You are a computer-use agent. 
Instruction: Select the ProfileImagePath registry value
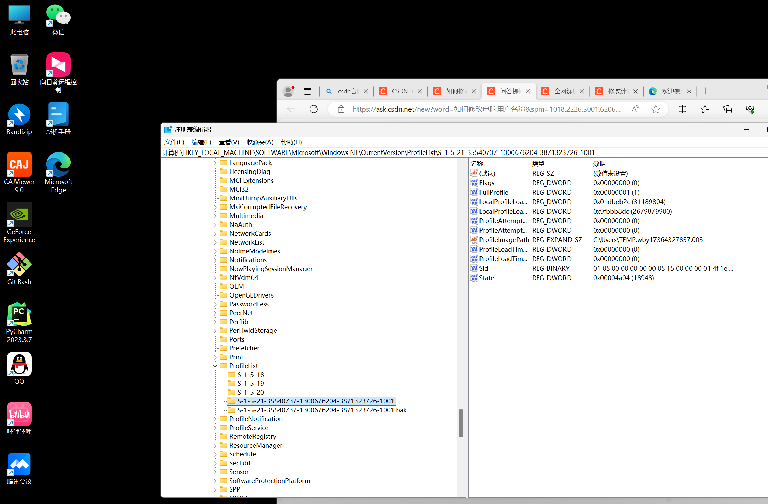(504, 240)
